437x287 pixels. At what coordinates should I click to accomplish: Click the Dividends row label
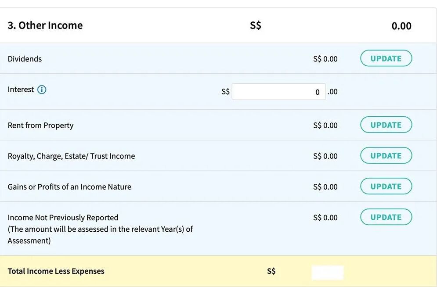click(25, 59)
